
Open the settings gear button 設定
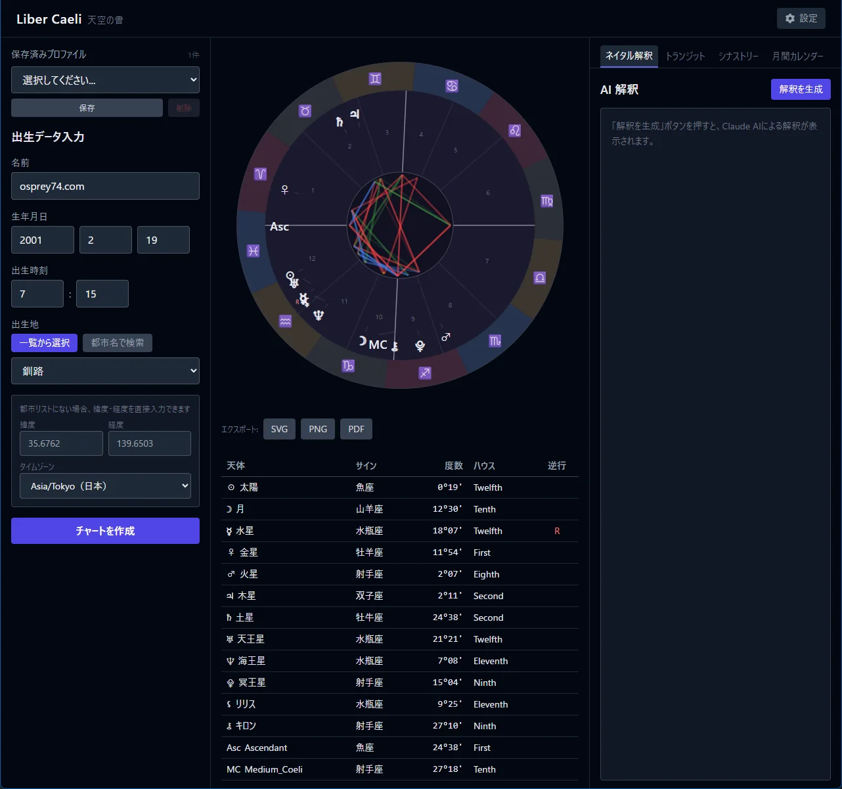[801, 18]
